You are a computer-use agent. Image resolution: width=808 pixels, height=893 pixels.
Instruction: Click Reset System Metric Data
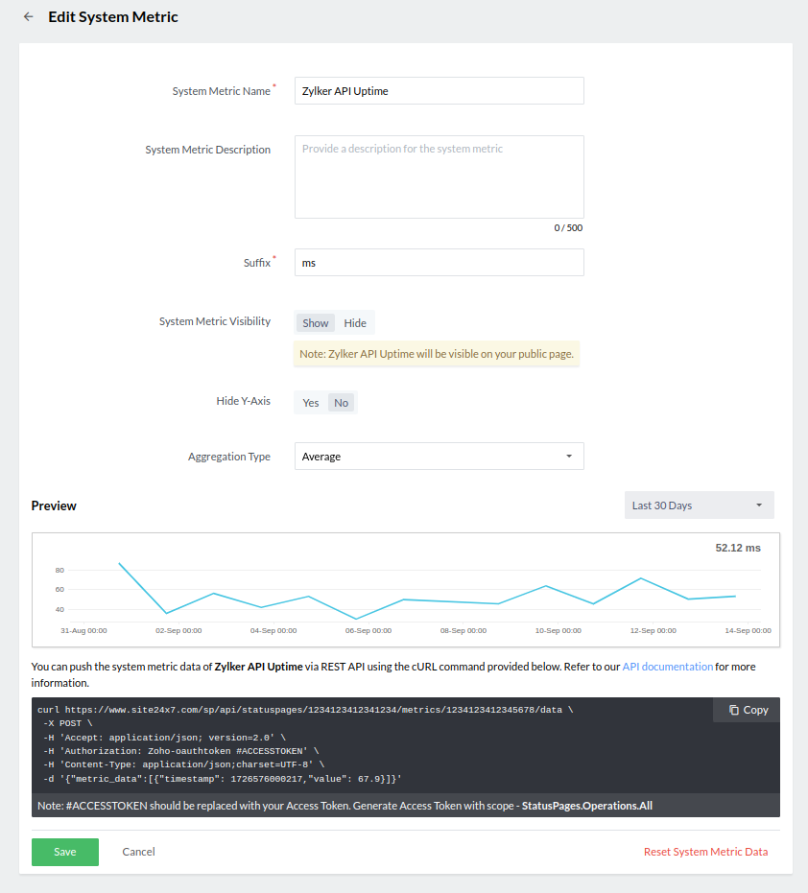point(705,852)
